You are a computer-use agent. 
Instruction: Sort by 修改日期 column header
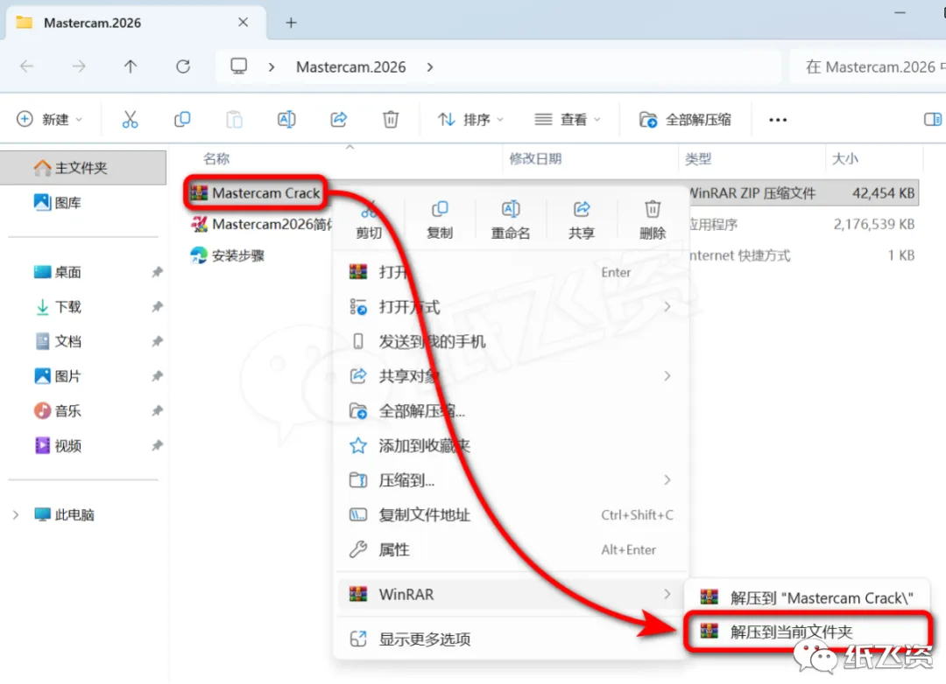click(x=535, y=159)
